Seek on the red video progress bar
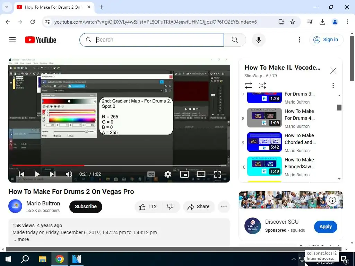The image size is (355, 266). (x=49, y=165)
